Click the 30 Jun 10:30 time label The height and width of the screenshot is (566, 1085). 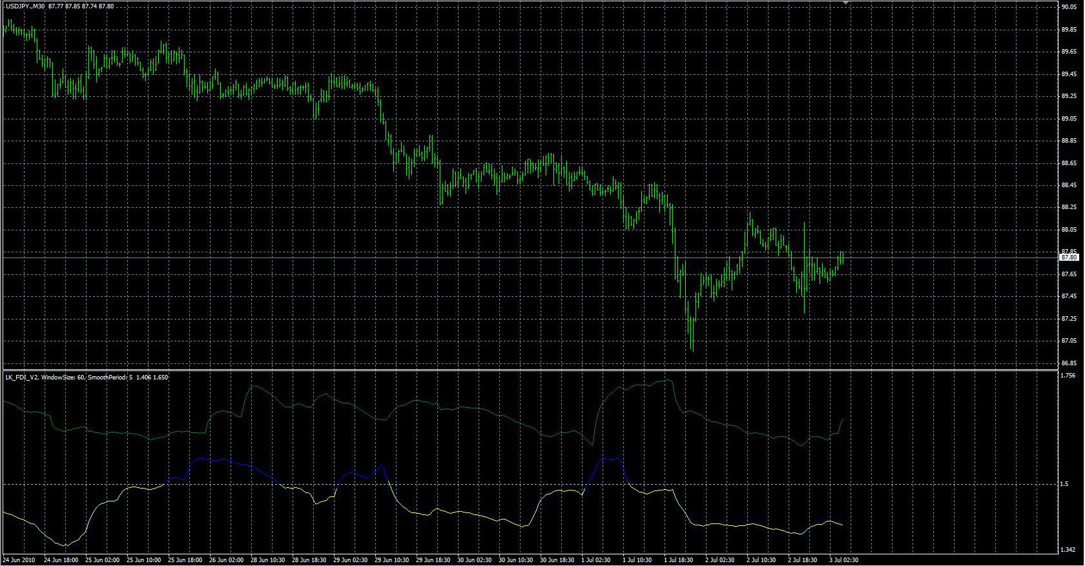point(516,560)
